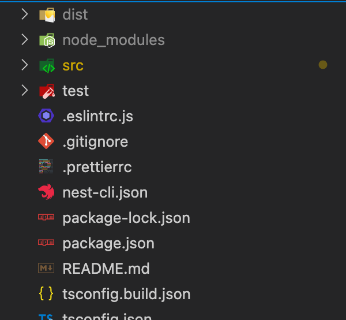The width and height of the screenshot is (346, 320).
Task: Click the modified status dot on src
Action: (x=323, y=65)
